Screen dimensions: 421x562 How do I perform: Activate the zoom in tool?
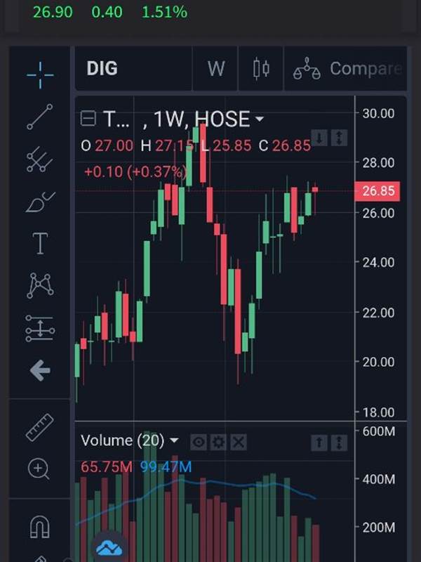[39, 469]
